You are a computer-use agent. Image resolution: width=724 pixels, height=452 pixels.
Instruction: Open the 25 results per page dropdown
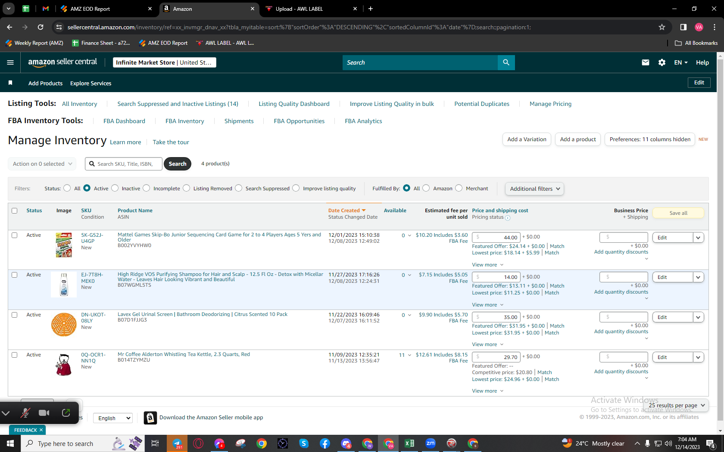(676, 405)
